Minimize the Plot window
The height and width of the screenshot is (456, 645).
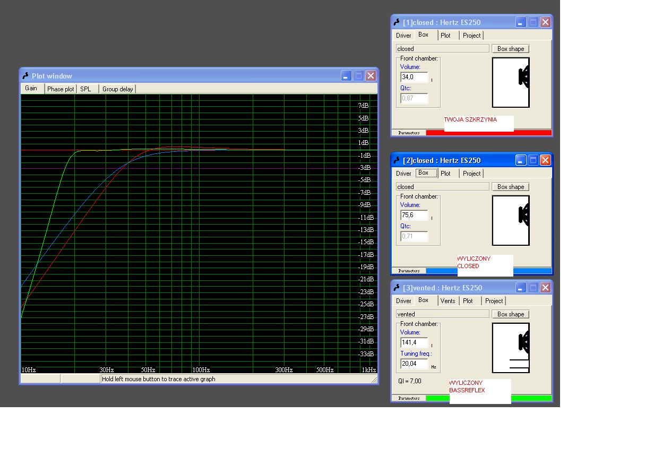[346, 76]
